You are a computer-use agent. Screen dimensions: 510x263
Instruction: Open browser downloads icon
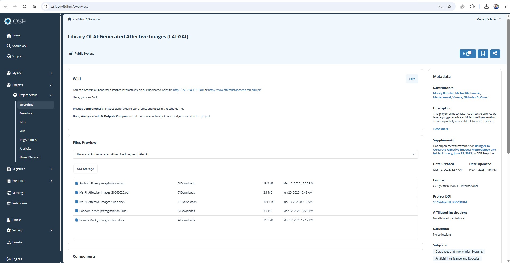point(486,6)
